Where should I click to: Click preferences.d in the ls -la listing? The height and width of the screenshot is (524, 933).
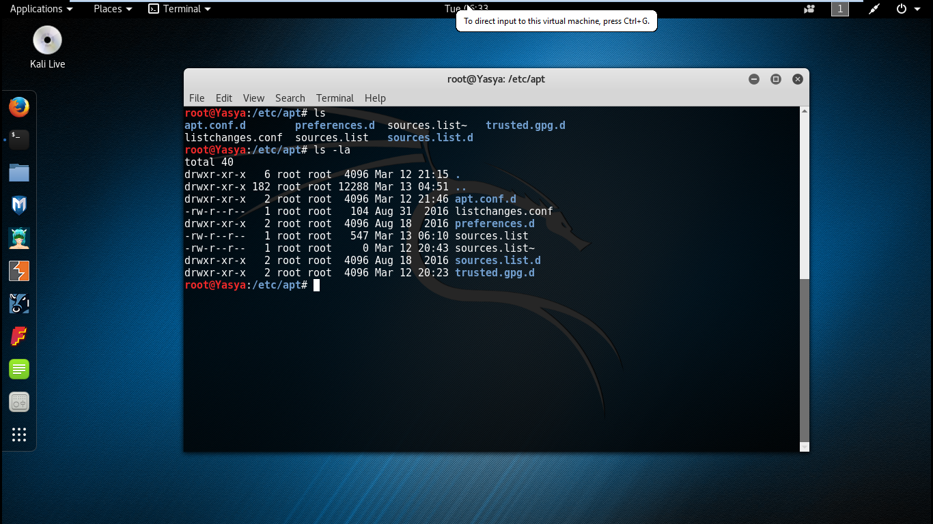495,224
